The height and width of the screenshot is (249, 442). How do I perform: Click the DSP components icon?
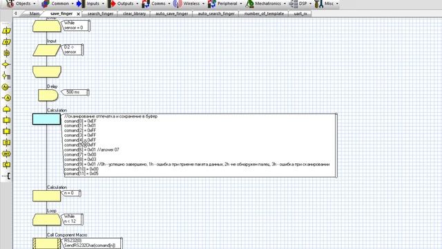pos(294,3)
